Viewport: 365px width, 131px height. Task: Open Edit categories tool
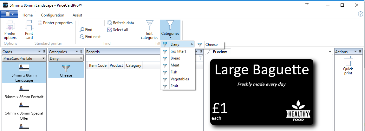click(149, 30)
